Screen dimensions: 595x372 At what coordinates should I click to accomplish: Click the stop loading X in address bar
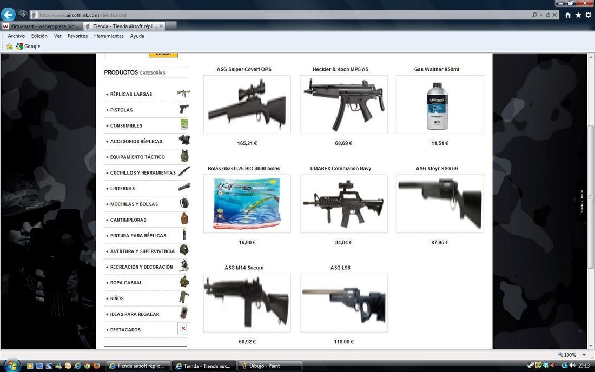[554, 15]
